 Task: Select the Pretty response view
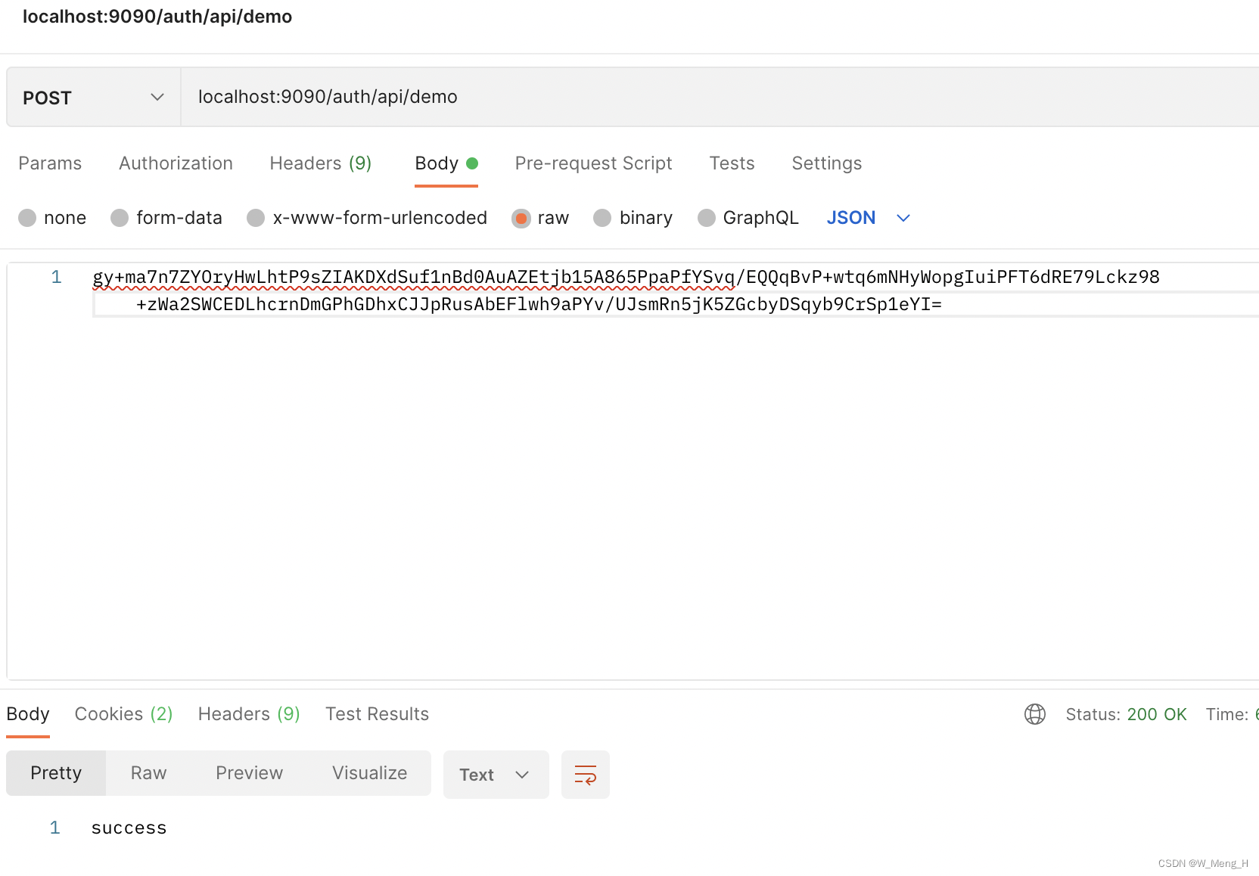coord(56,773)
